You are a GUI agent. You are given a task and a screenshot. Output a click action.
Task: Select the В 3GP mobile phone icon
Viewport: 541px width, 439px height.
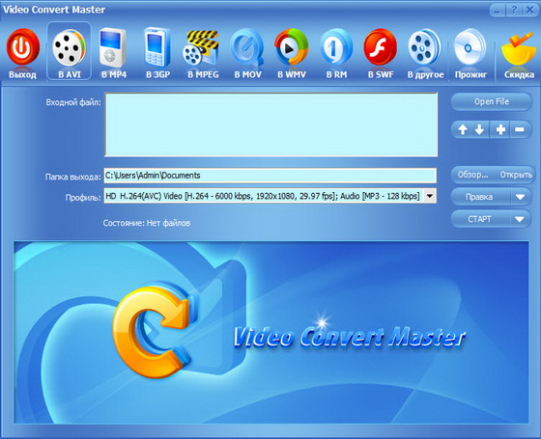157,48
